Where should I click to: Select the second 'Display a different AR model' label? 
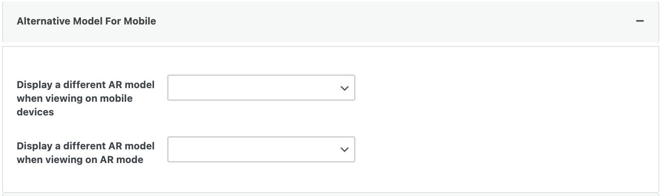85,146
